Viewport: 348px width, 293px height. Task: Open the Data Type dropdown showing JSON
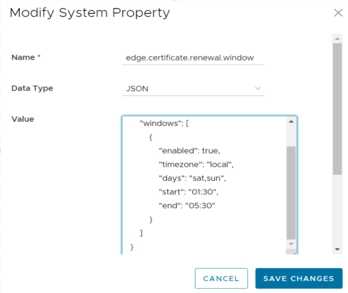193,89
